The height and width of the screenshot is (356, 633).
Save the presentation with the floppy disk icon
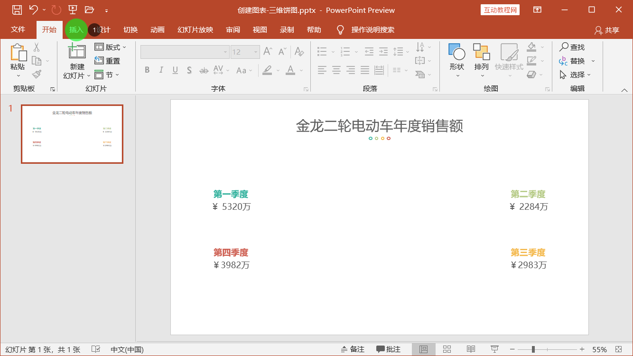(x=17, y=10)
